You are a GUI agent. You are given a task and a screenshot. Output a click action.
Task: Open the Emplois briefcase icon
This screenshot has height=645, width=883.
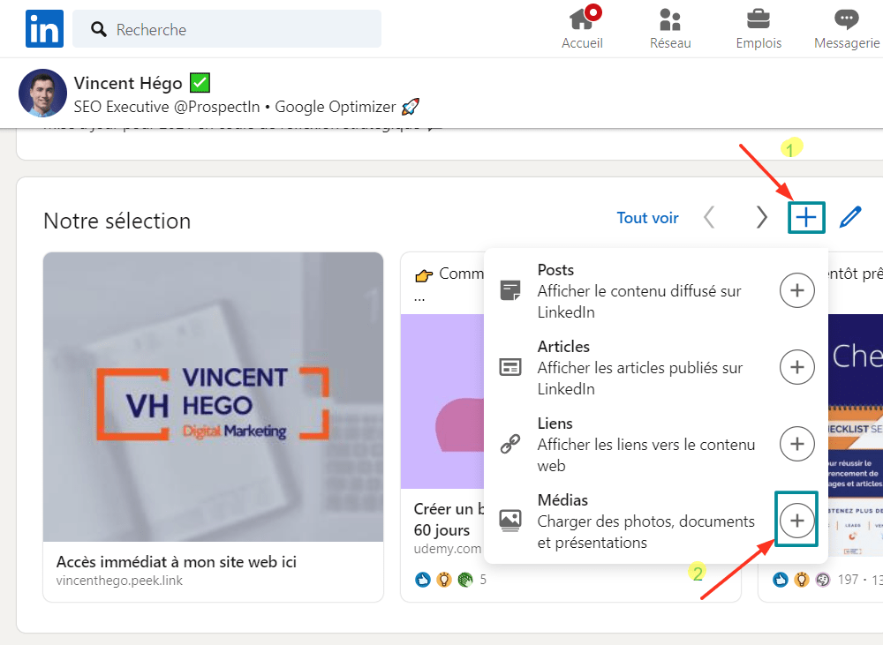(758, 22)
